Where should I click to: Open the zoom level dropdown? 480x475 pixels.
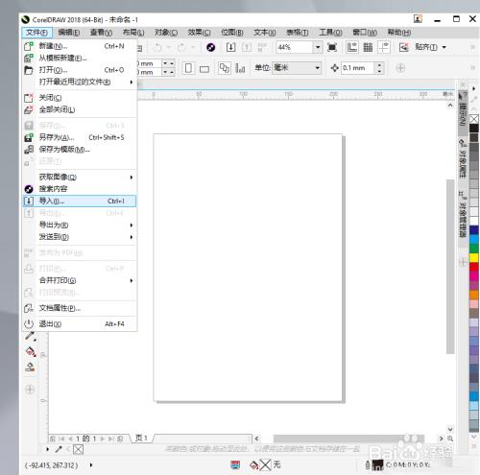coord(318,47)
